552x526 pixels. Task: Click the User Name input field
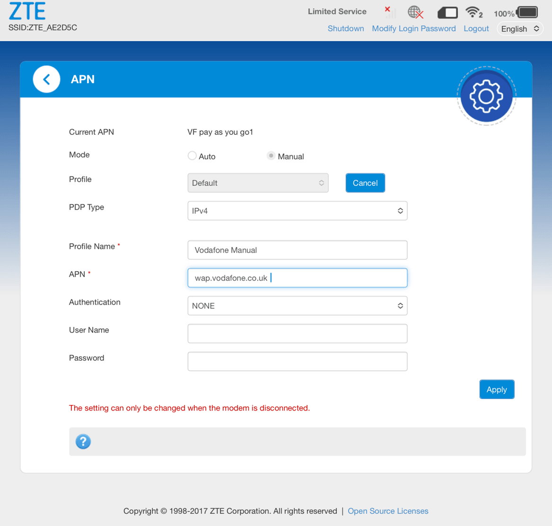pyautogui.click(x=298, y=333)
